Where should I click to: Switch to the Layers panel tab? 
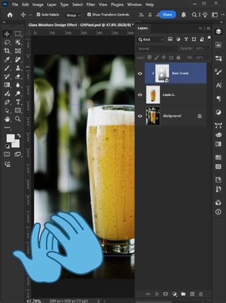(142, 29)
